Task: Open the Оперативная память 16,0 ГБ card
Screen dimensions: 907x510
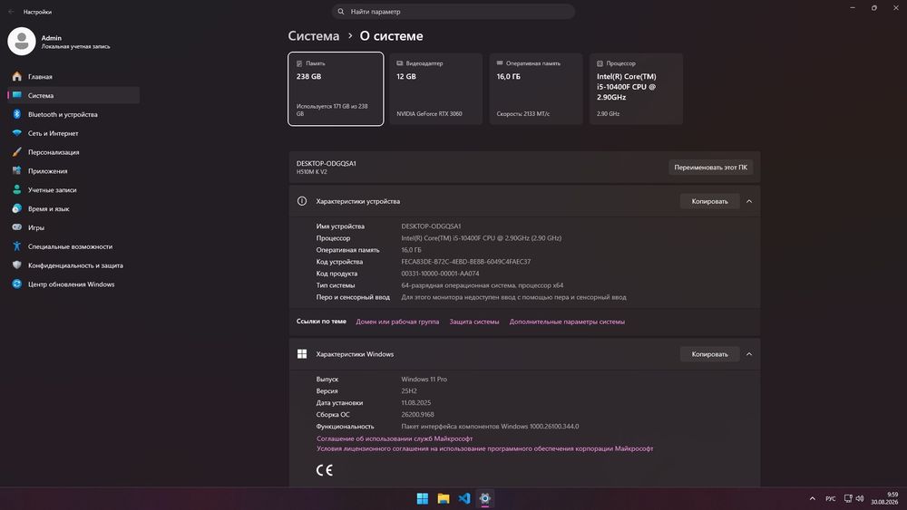Action: [536, 89]
